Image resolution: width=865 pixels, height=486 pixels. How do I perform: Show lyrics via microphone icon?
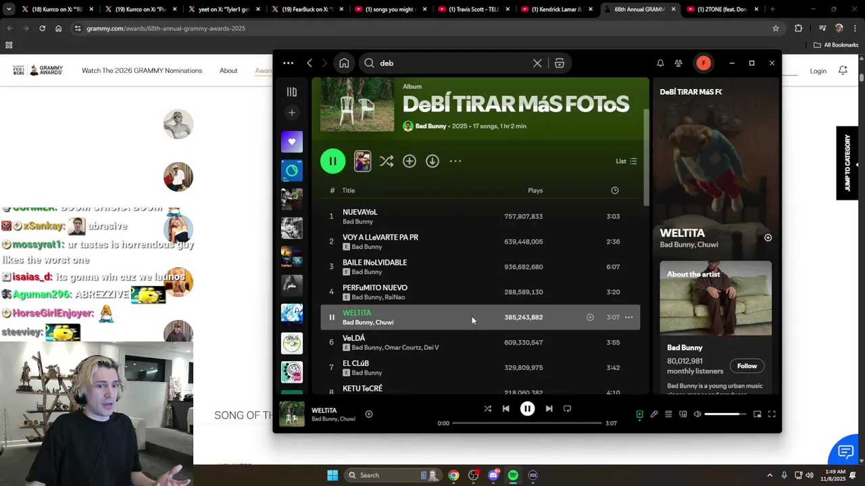(654, 414)
